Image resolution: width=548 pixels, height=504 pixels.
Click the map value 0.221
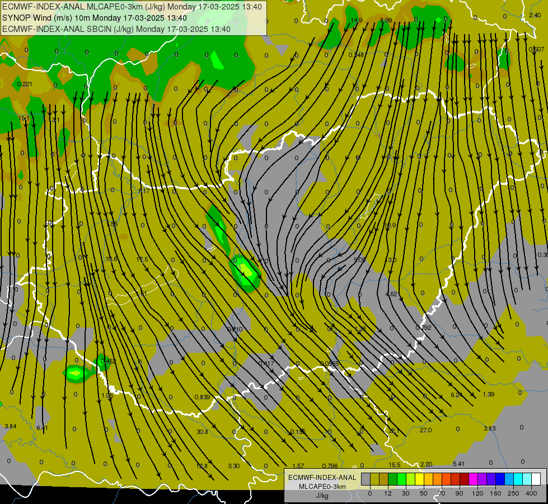[x=25, y=84]
